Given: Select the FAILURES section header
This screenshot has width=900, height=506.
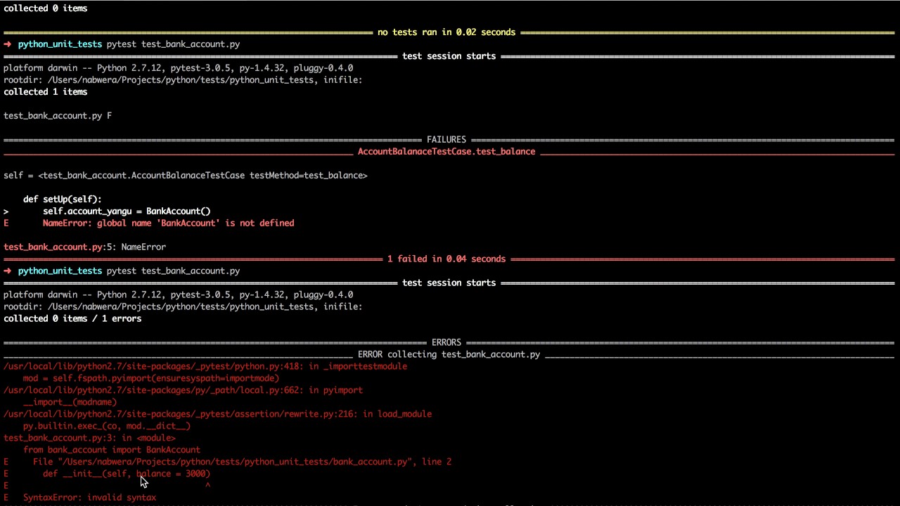Looking at the screenshot, I should click(x=446, y=140).
